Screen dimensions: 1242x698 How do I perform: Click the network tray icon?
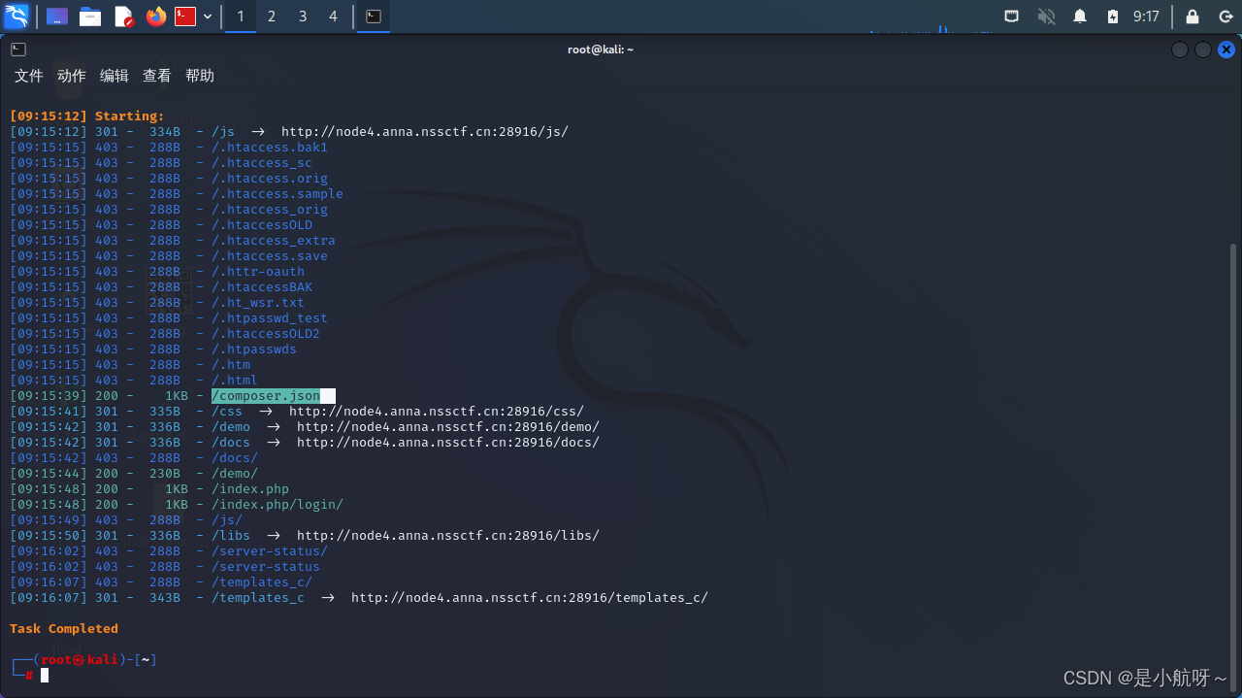tap(1011, 17)
